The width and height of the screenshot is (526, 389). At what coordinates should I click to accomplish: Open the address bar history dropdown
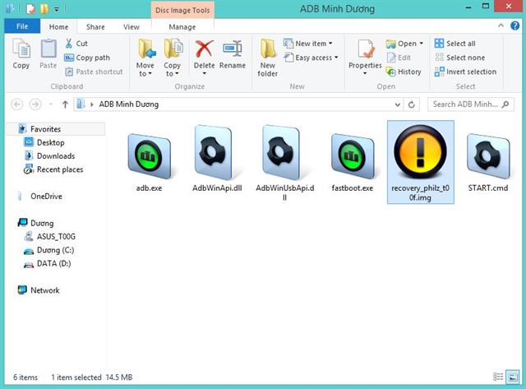coord(398,104)
